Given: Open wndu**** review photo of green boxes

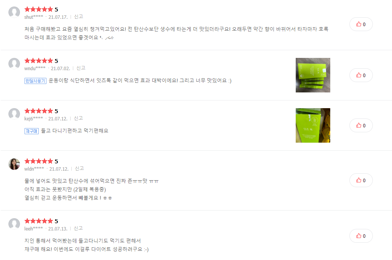Looking at the screenshot, I should tap(313, 75).
